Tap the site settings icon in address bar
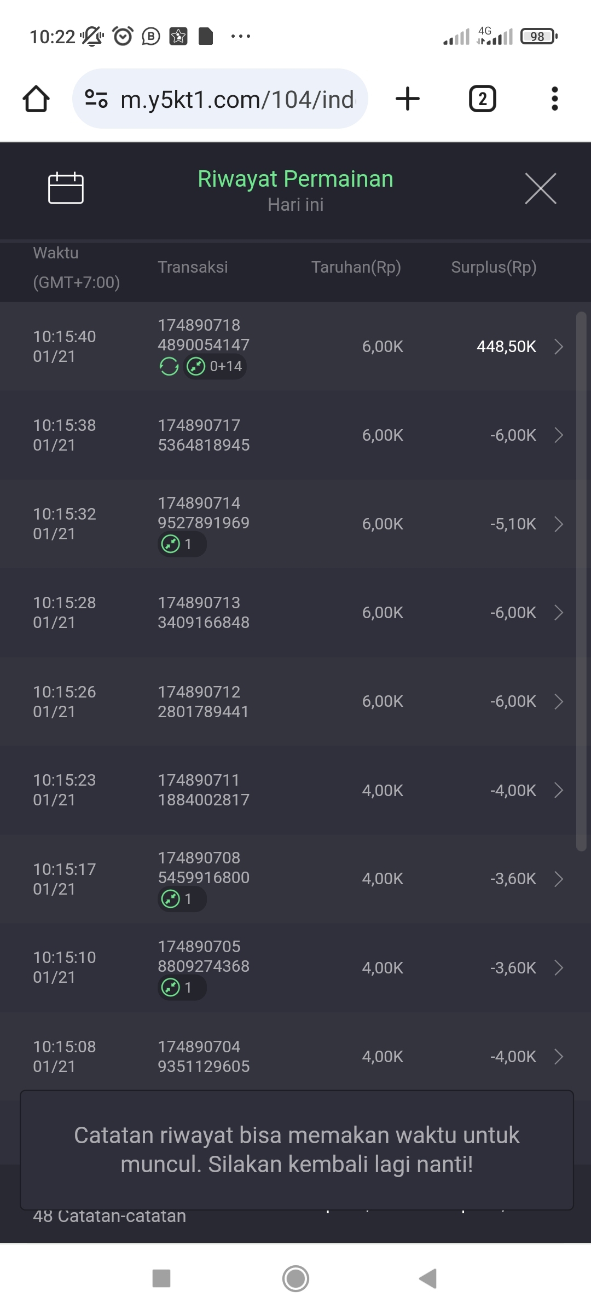The width and height of the screenshot is (591, 1314). (x=96, y=99)
